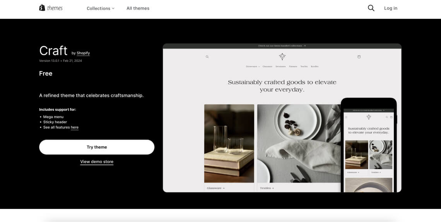This screenshot has height=222, width=441.
Task: Click the search icon inside the desktop preview
Action: point(207,57)
